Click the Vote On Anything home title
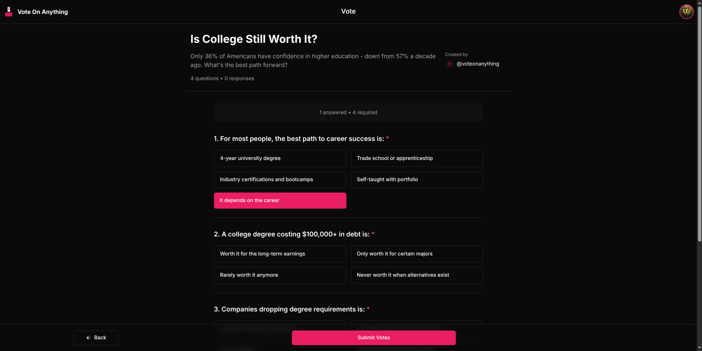Viewport: 702px width, 351px height. [43, 12]
